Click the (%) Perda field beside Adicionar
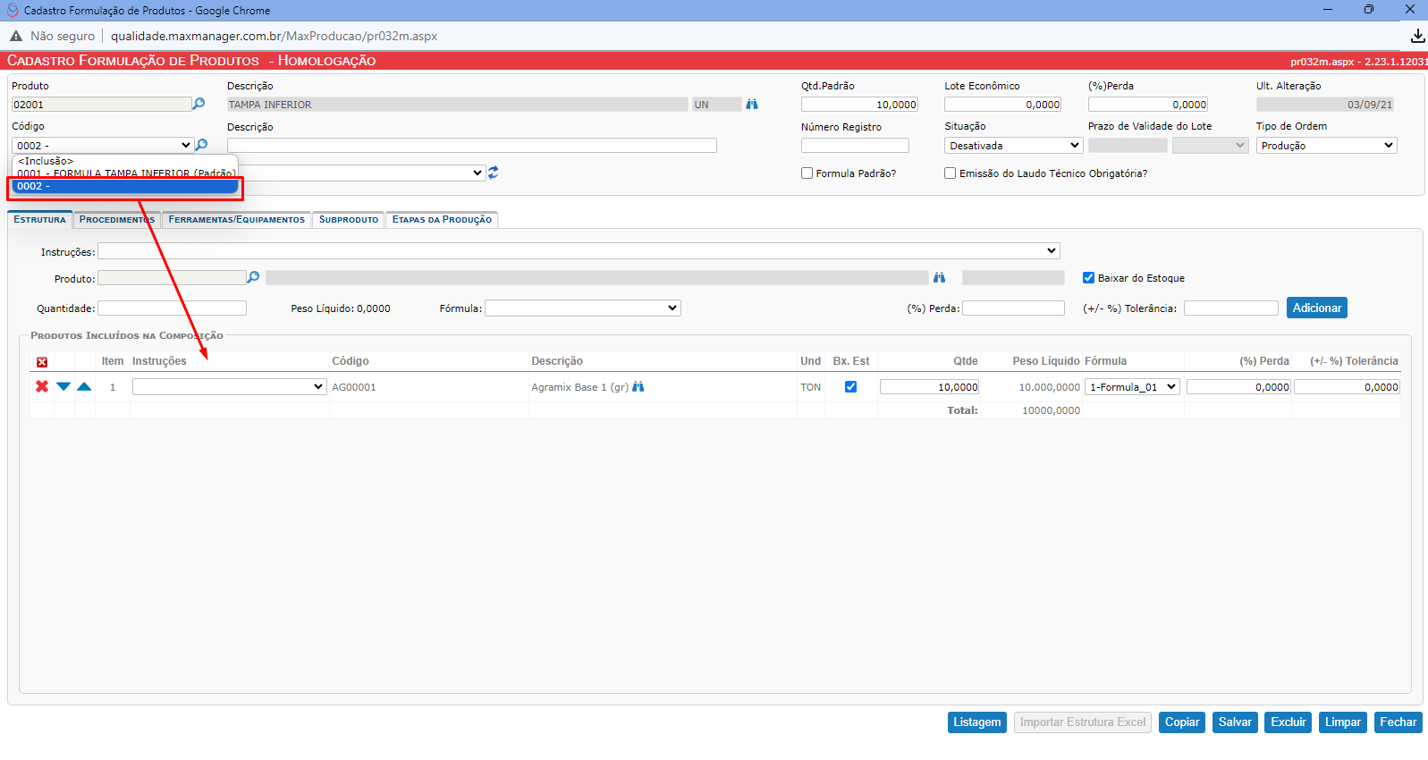This screenshot has width=1428, height=760. pyautogui.click(x=1013, y=308)
